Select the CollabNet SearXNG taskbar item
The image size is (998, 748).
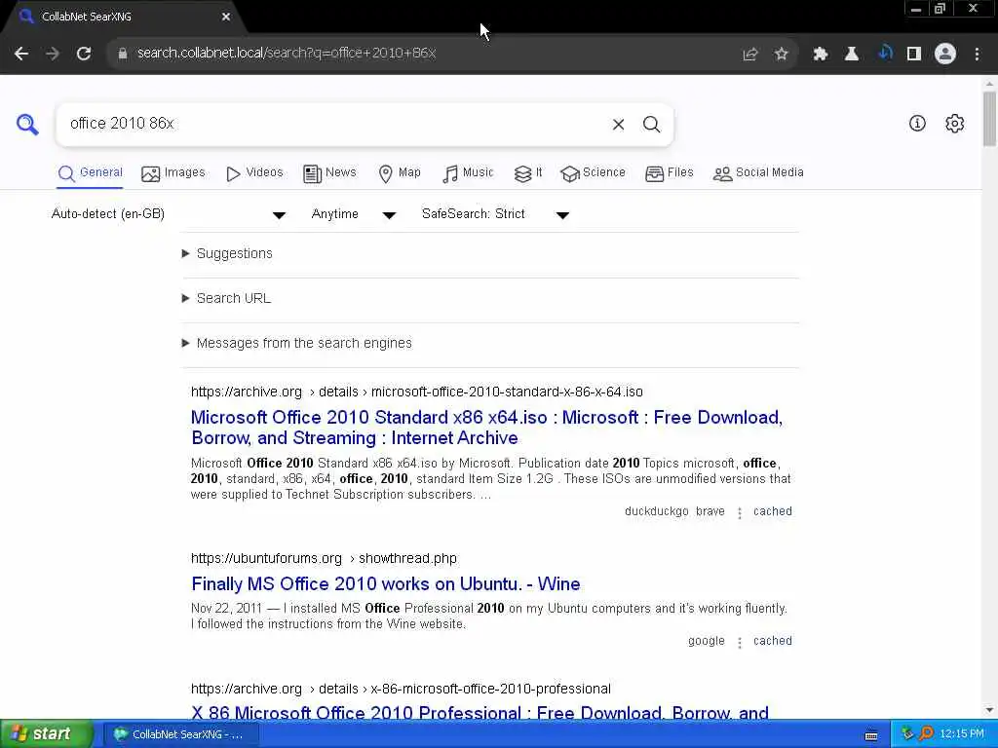tap(180, 734)
